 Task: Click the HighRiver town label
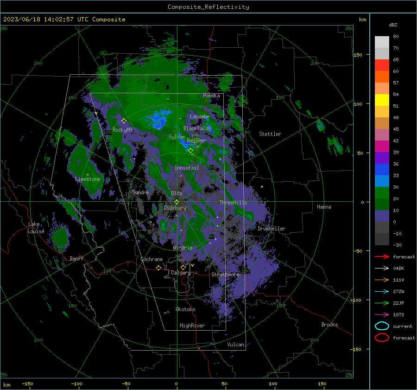tap(192, 326)
